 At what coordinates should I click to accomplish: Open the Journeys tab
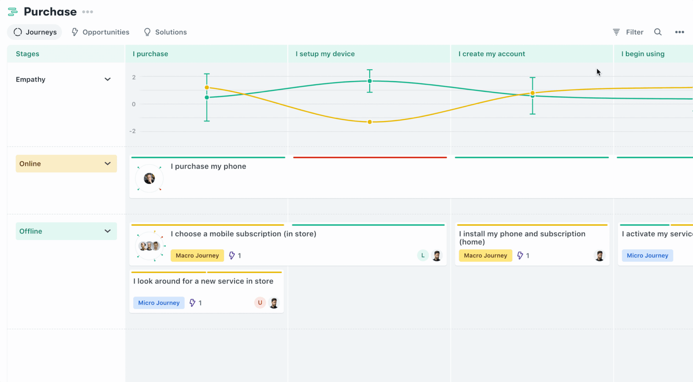pos(35,32)
